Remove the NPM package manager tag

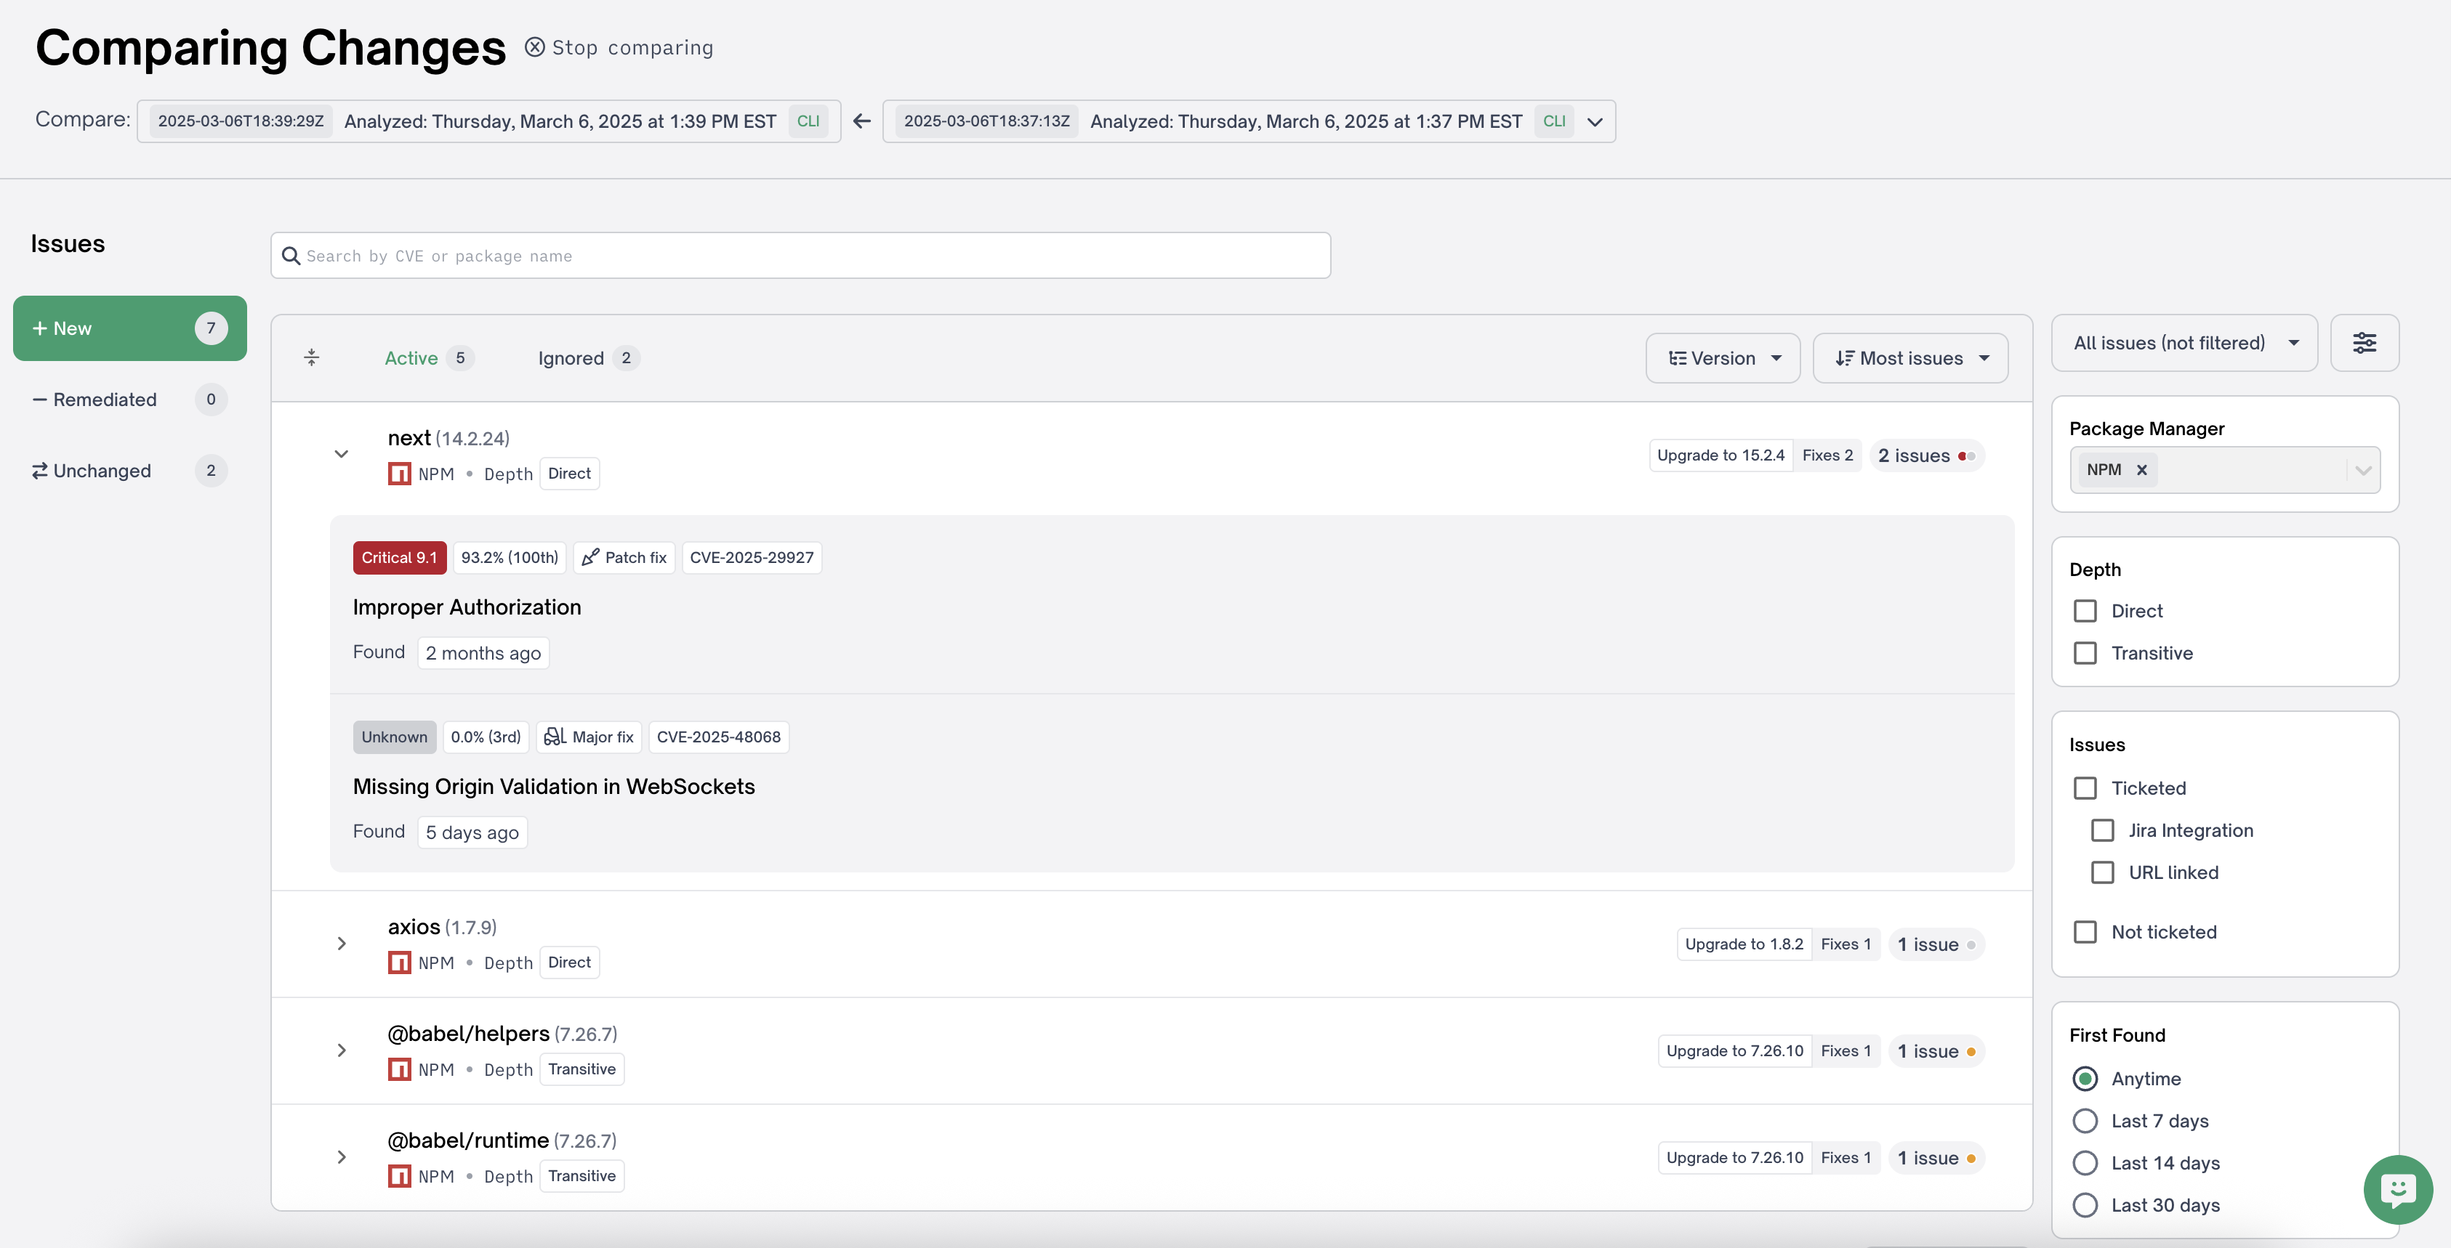[2142, 470]
